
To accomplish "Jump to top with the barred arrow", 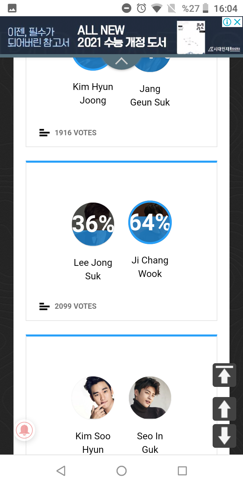I will tap(224, 375).
